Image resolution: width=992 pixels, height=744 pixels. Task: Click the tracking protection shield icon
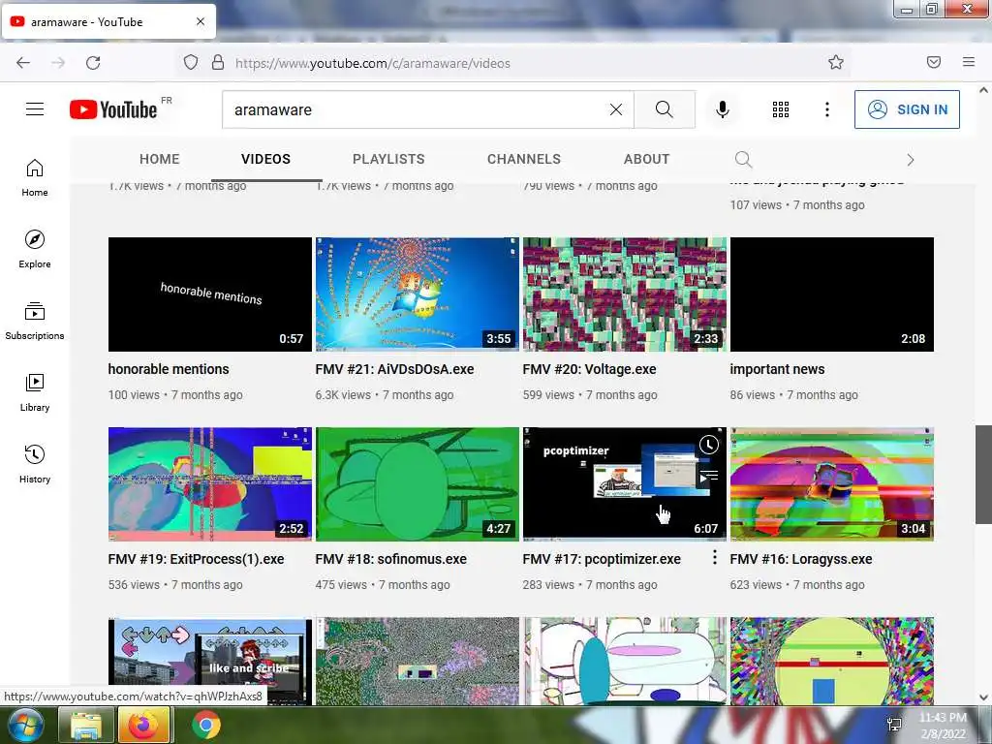(x=191, y=63)
